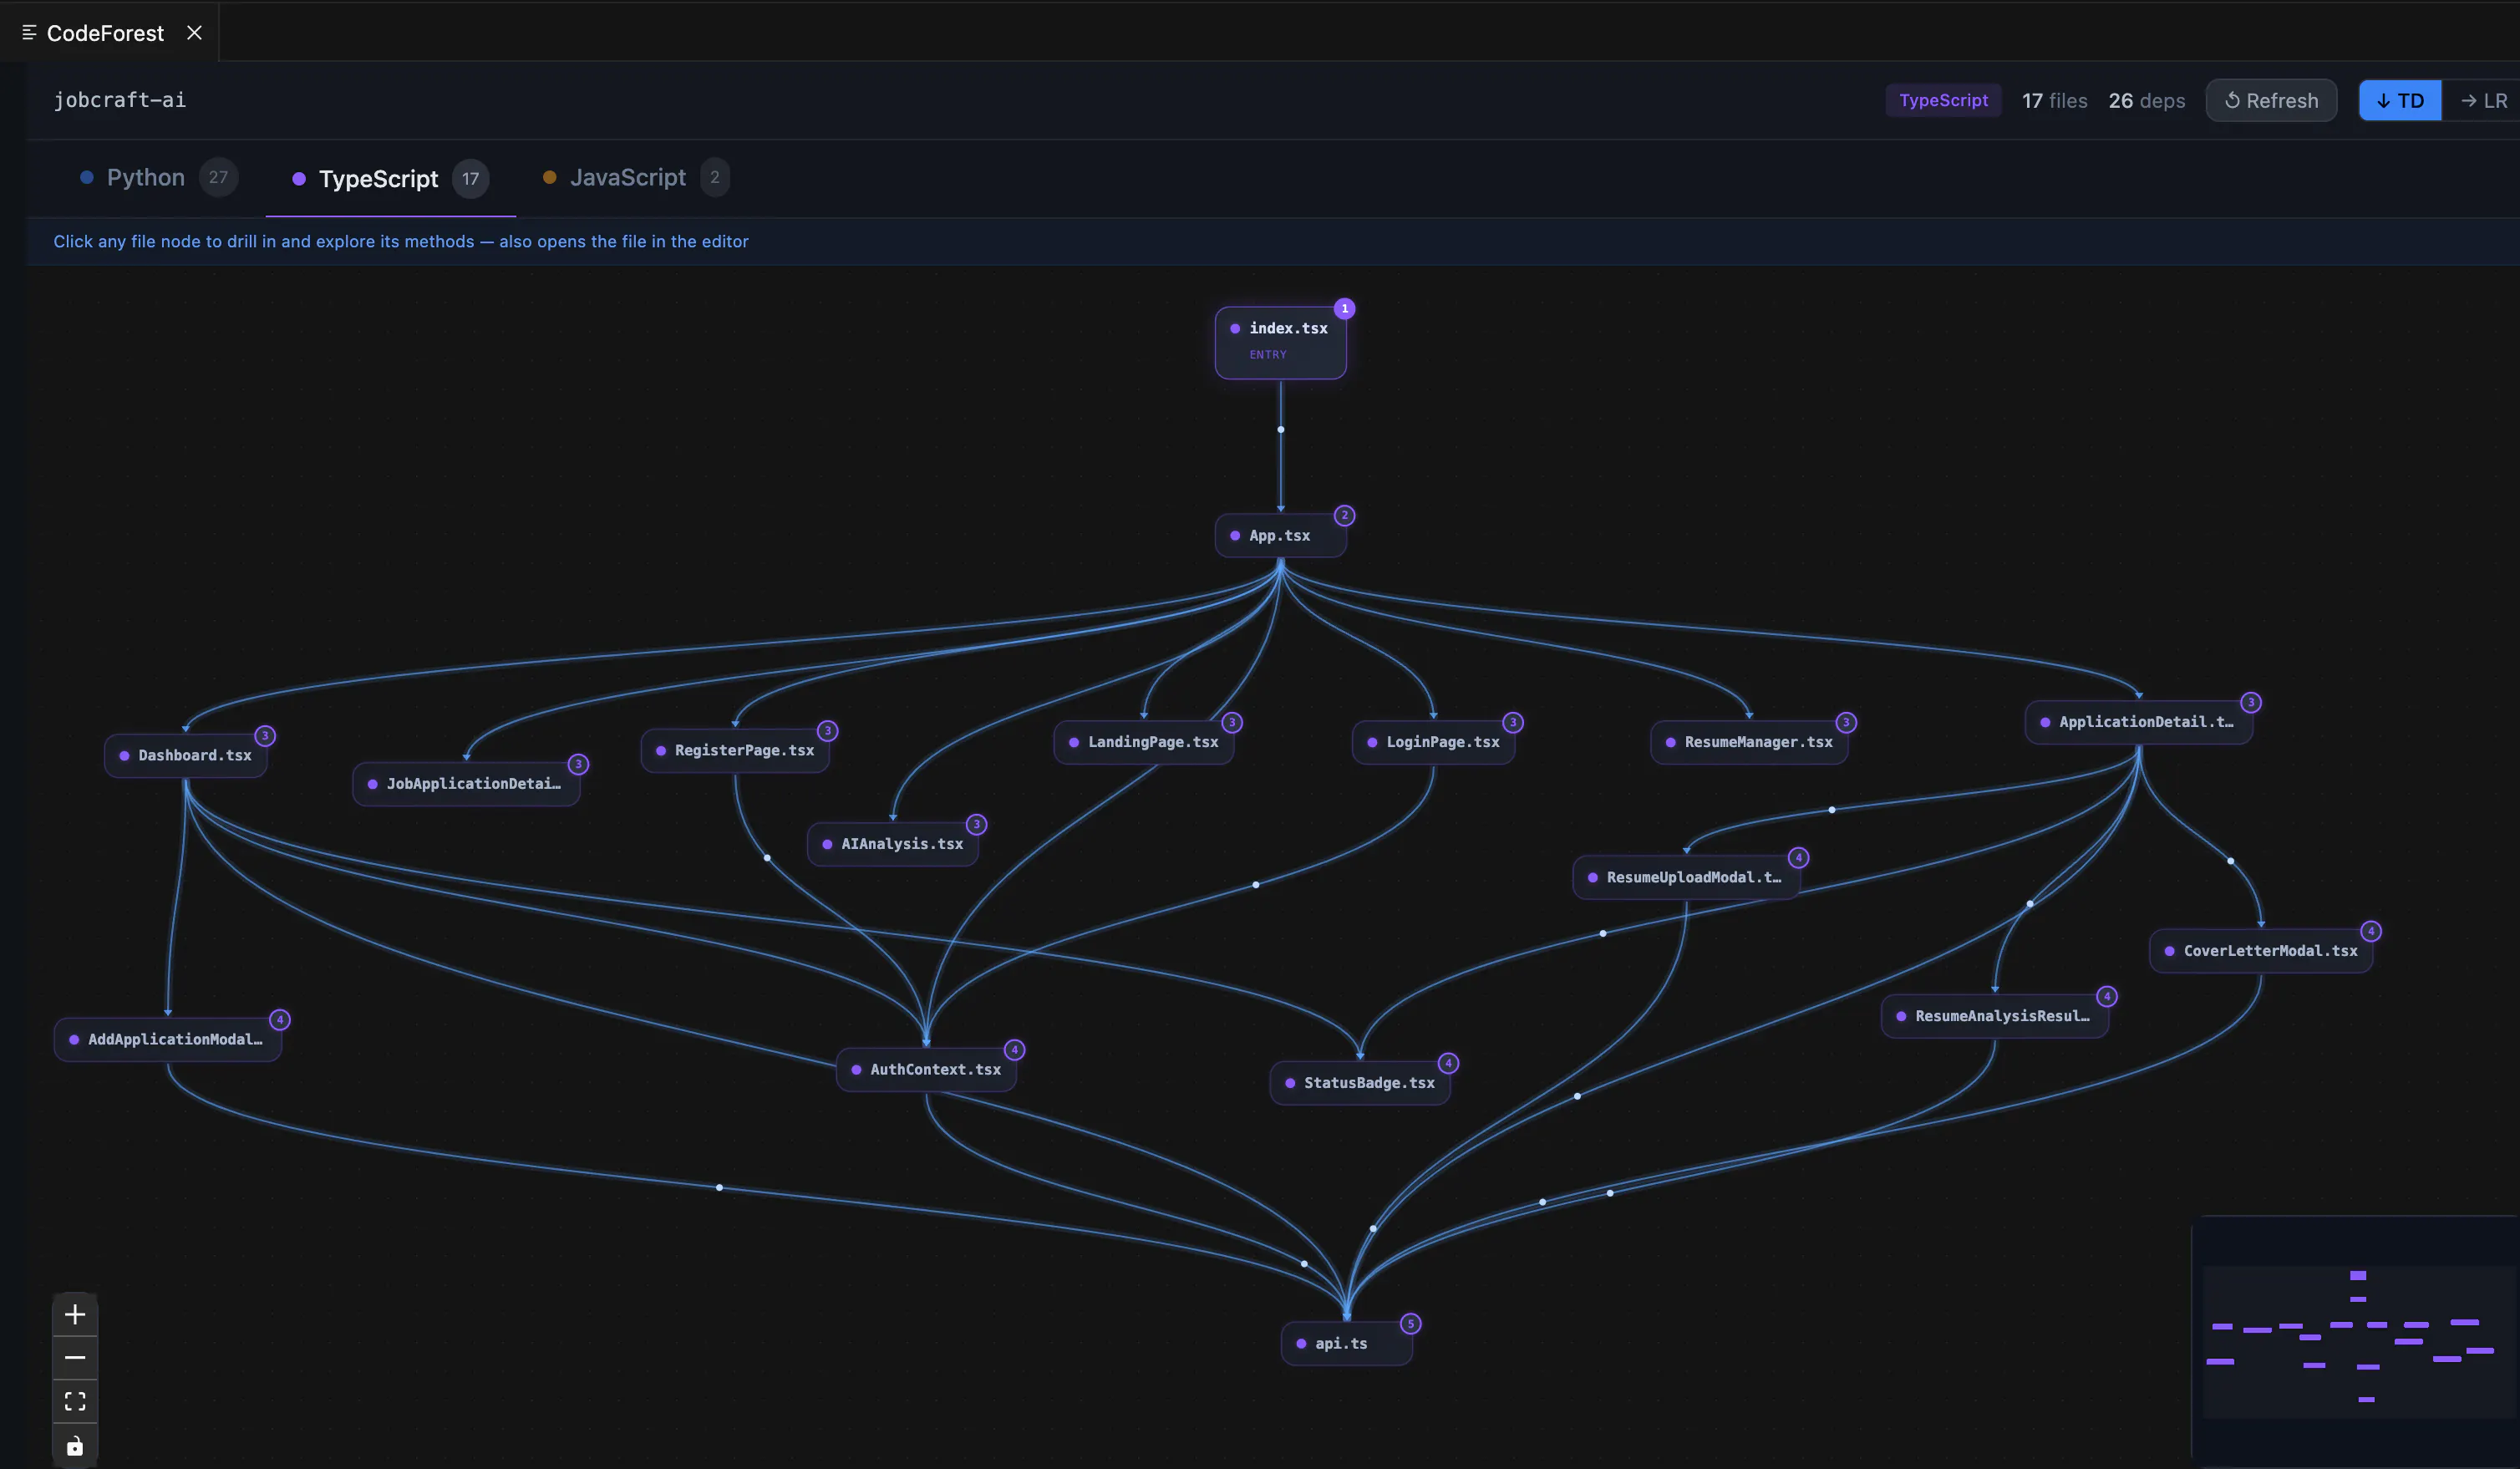Drill into the Dashboard.tsx node

coord(185,756)
